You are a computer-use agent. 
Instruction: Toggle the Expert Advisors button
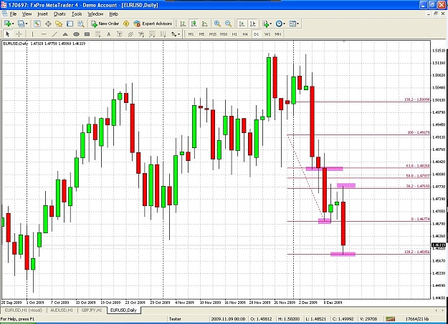(153, 24)
